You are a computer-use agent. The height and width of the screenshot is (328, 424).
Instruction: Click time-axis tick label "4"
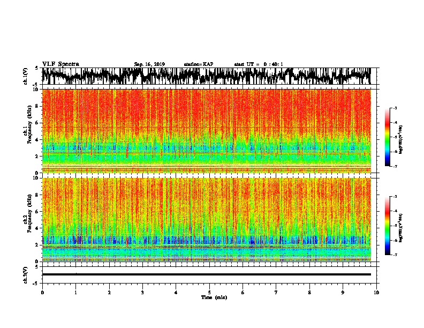click(176, 293)
